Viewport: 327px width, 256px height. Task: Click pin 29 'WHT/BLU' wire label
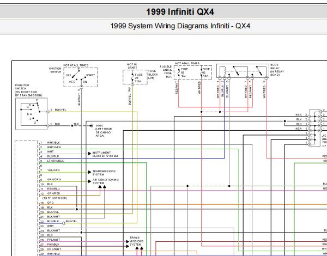(x=53, y=254)
